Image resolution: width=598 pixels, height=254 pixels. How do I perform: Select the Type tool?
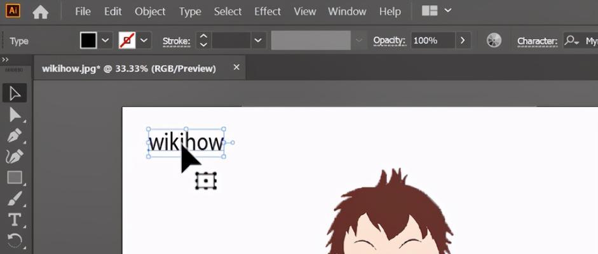pyautogui.click(x=15, y=220)
